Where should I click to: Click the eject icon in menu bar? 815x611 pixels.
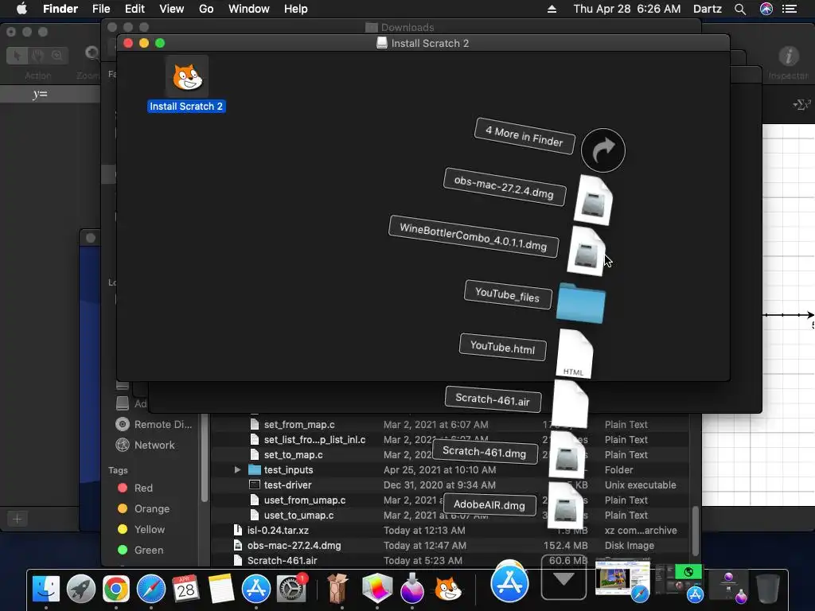point(552,9)
